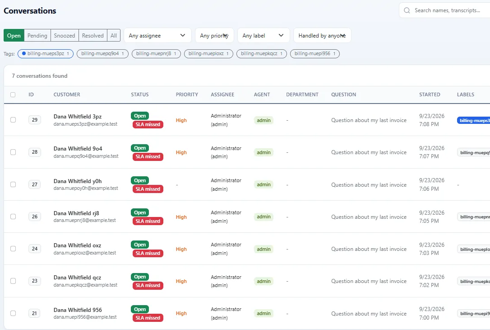The width and height of the screenshot is (490, 330).
Task: Check the box for conversation 23
Action: (x=13, y=281)
